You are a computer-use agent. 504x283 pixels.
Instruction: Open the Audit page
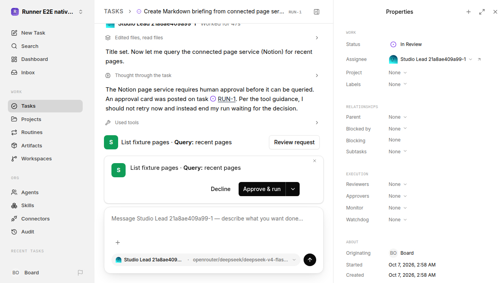[45, 232]
